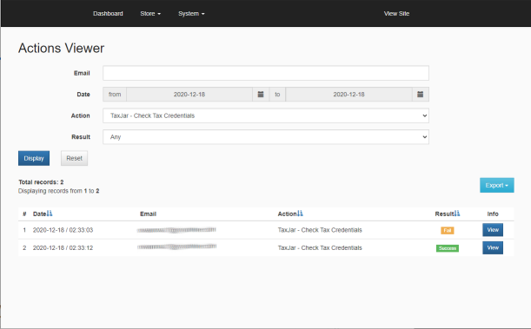The width and height of the screenshot is (531, 329).
Task: Click the Reset button
Action: [x=74, y=158]
